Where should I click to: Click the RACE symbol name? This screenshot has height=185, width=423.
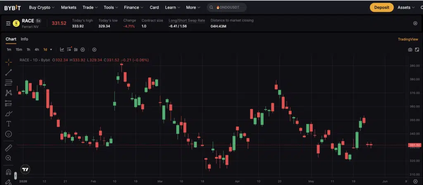(28, 21)
